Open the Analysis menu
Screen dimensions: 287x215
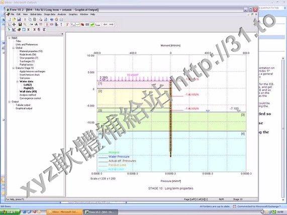[x=62, y=14]
